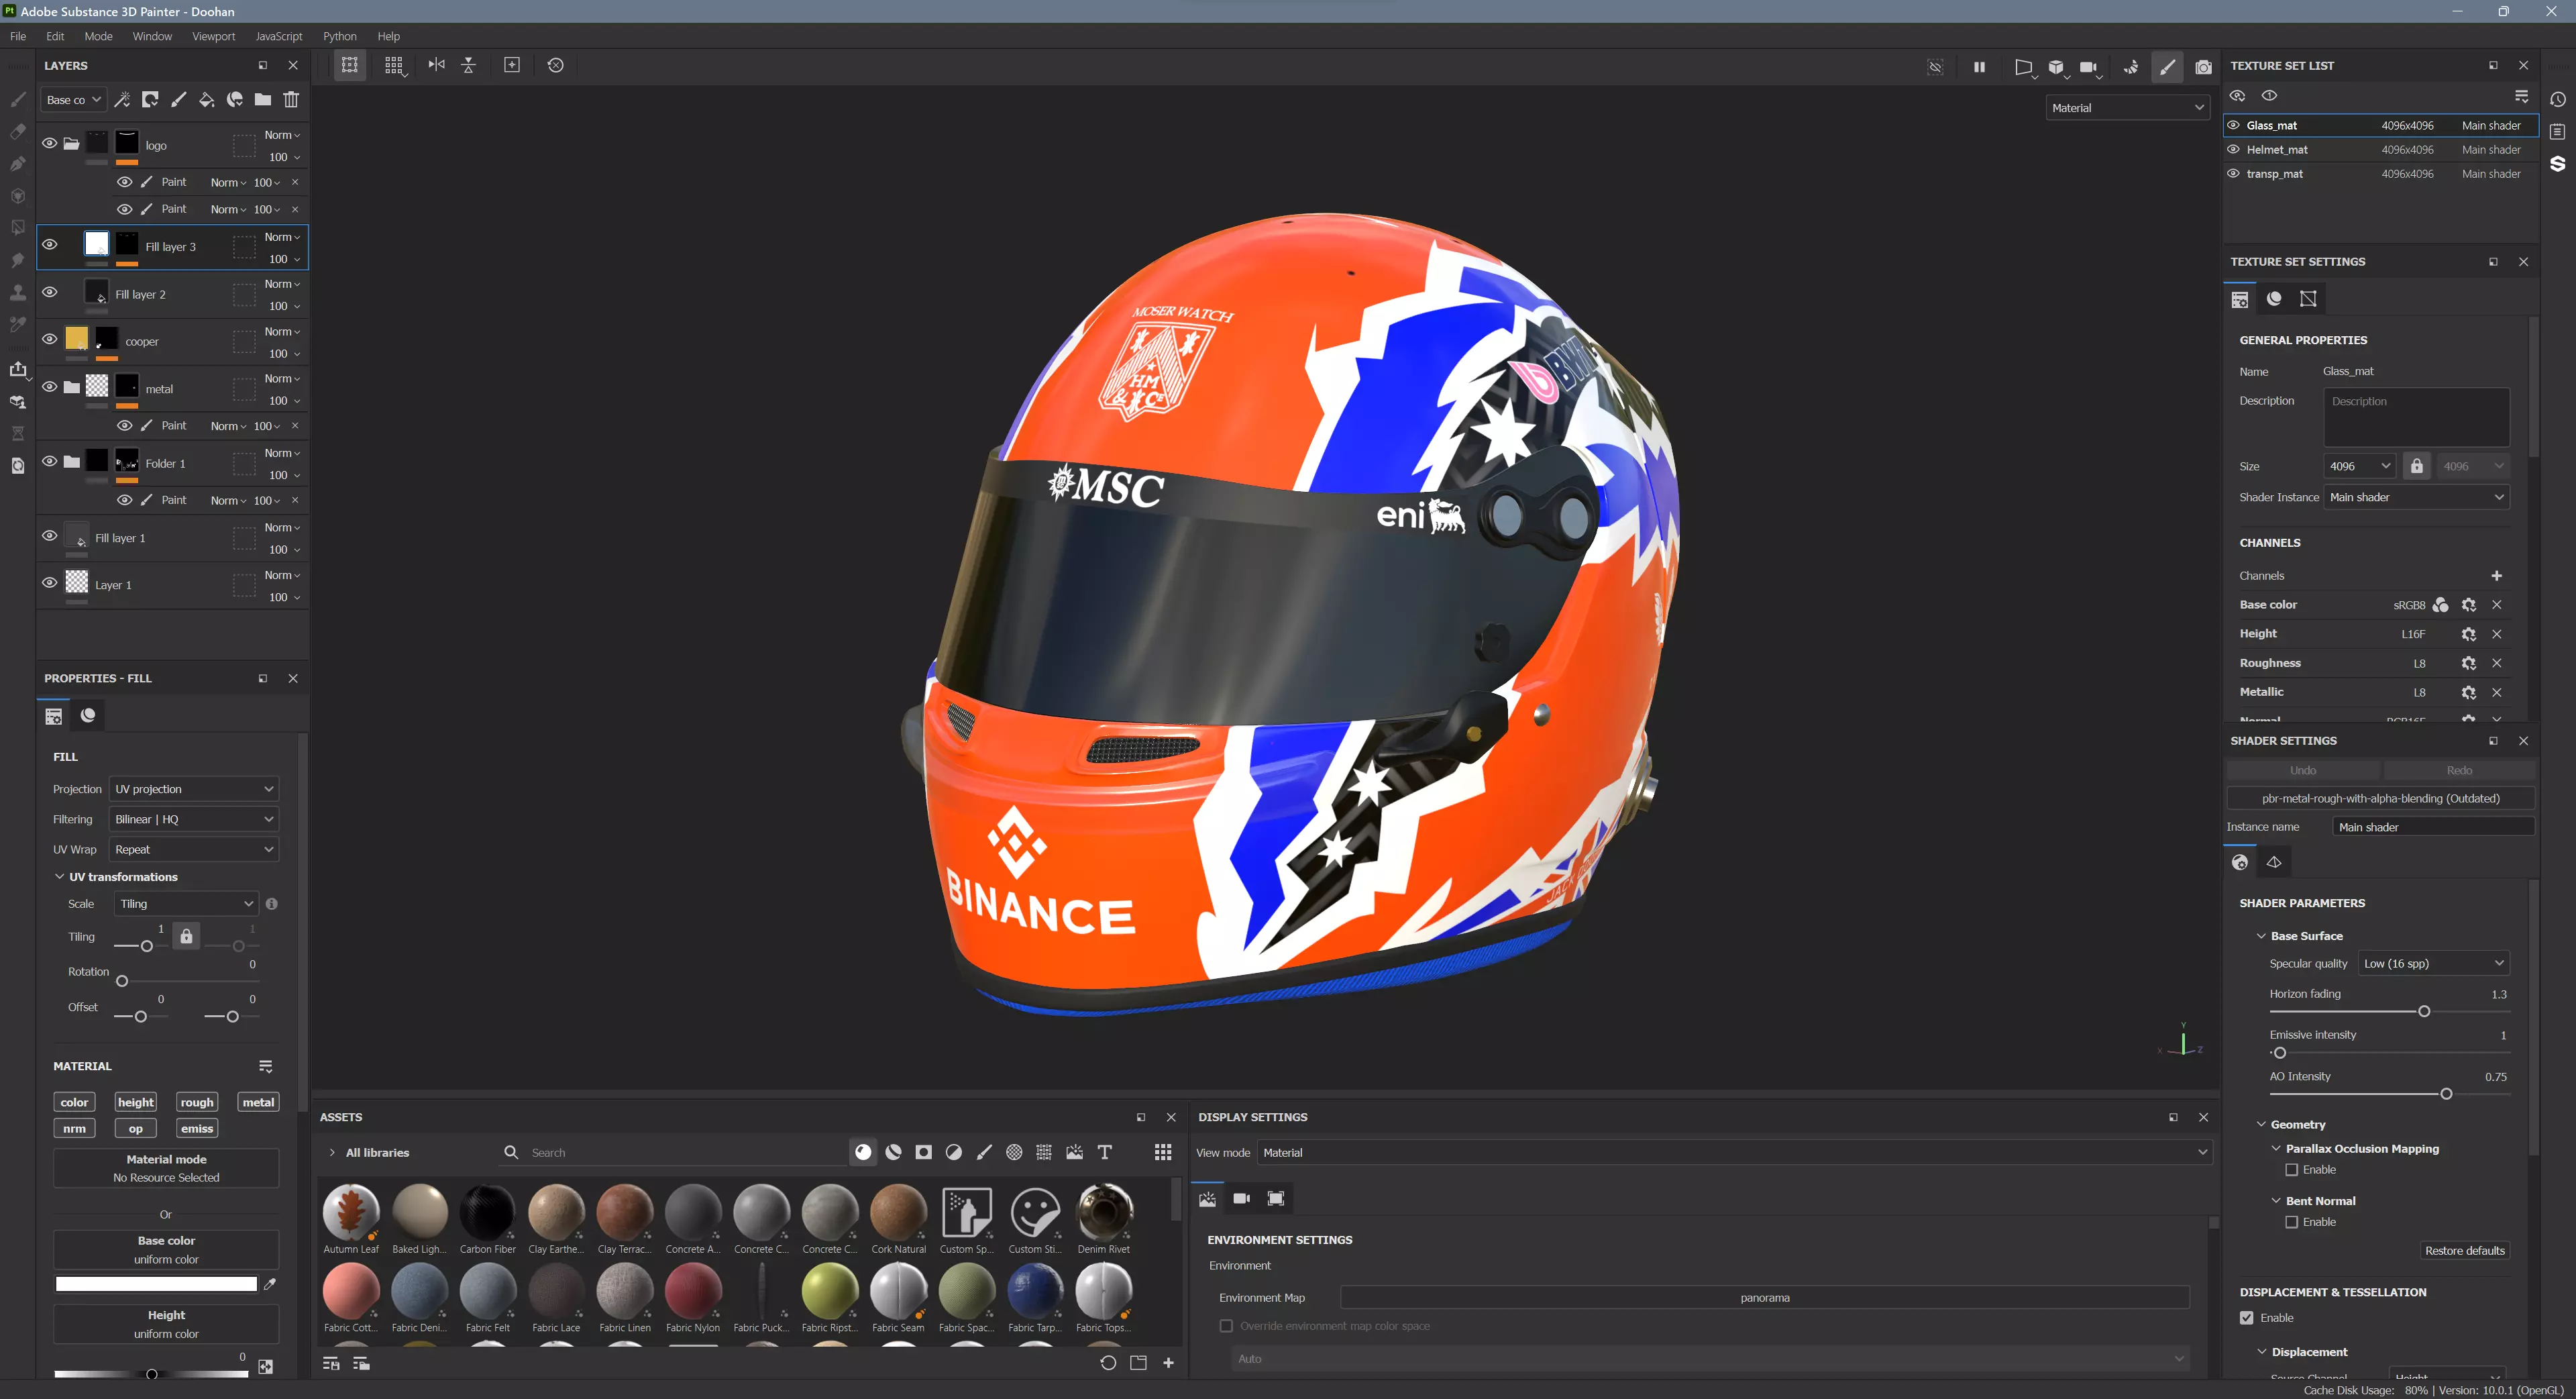Open the Specular quality dropdown
The height and width of the screenshot is (1399, 2576).
(2434, 963)
